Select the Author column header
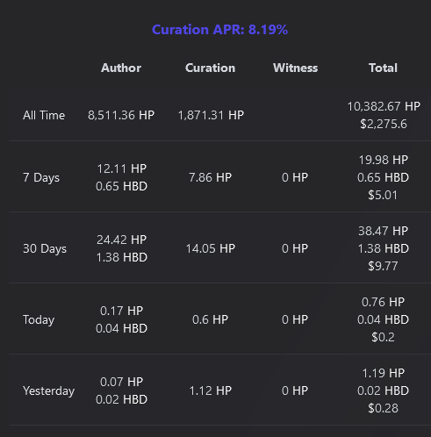Screen dimensions: 431x437 point(121,68)
